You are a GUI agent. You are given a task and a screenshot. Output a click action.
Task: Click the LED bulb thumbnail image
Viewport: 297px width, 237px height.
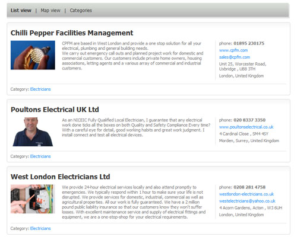(33, 55)
